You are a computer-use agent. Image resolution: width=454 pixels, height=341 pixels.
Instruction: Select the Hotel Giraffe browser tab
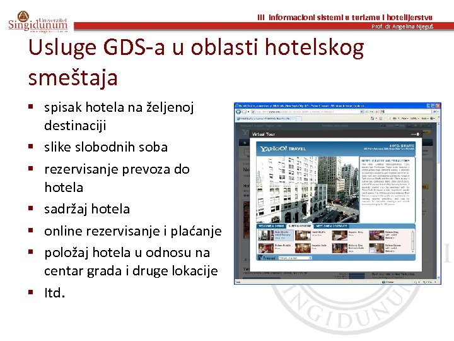266,118
